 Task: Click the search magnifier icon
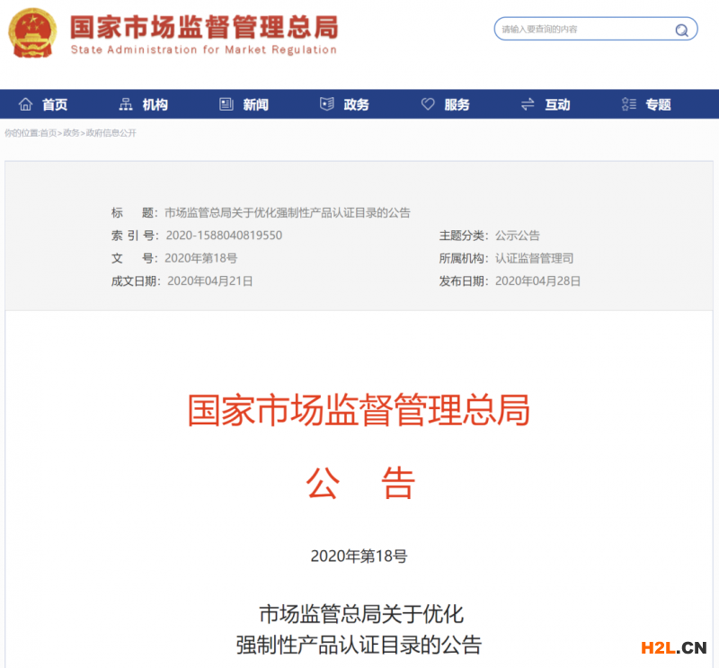pos(681,31)
